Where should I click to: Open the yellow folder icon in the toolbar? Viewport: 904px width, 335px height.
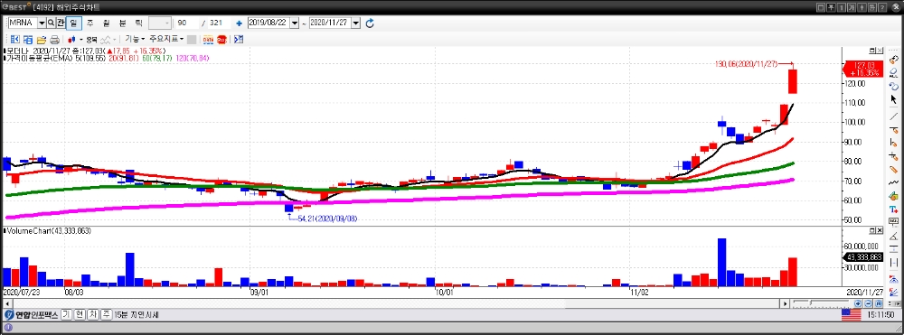click(x=42, y=40)
